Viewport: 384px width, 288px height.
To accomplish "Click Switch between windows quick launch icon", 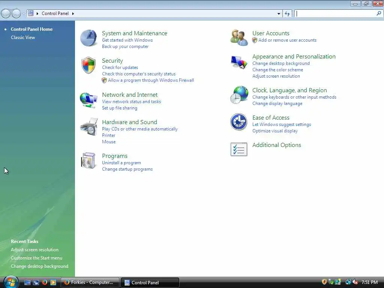I will tap(36, 282).
